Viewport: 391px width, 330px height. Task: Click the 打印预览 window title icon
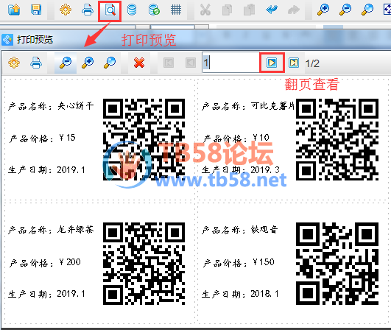[x=7, y=40]
